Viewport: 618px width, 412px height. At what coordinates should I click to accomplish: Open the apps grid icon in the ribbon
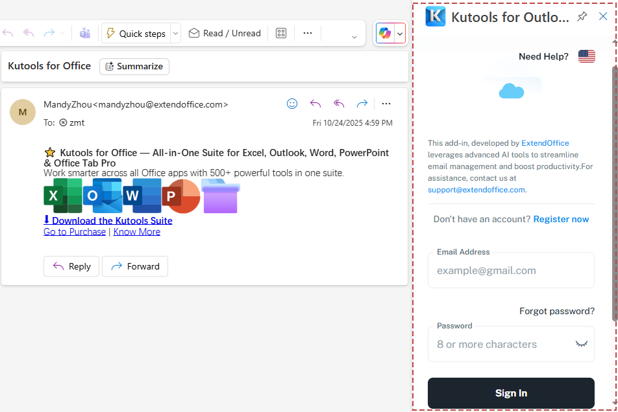(281, 32)
